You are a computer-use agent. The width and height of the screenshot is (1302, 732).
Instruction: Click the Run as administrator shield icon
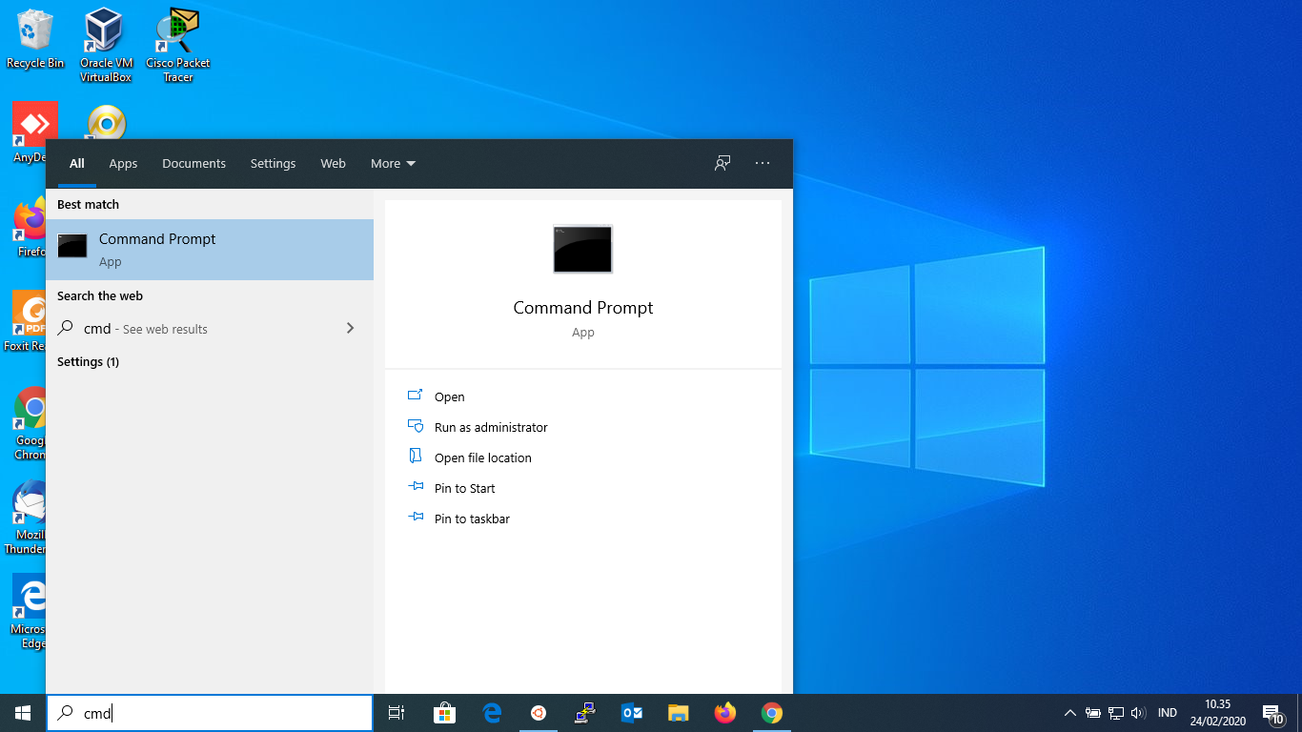coord(415,426)
